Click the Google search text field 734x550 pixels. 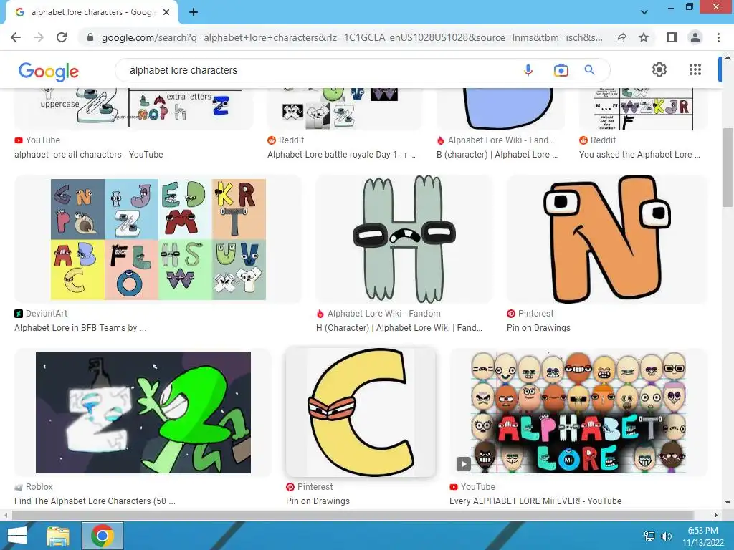318,70
